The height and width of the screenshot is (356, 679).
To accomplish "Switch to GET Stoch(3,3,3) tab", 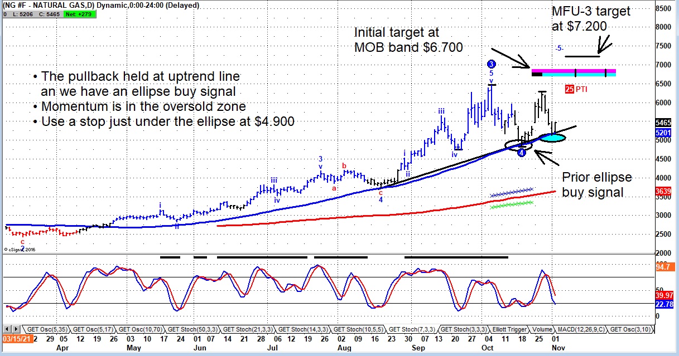I will coord(465,329).
